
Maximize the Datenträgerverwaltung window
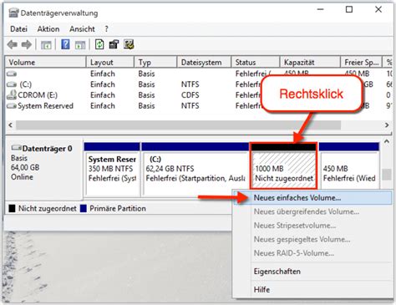349,9
